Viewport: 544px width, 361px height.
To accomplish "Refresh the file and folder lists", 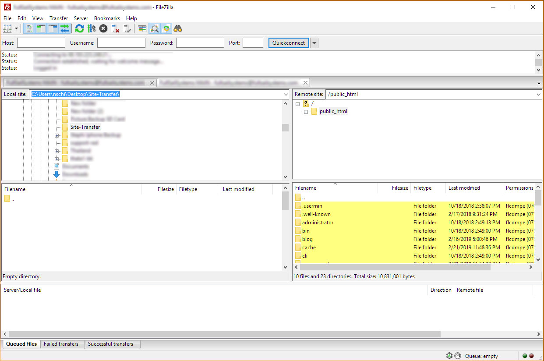I will point(79,28).
